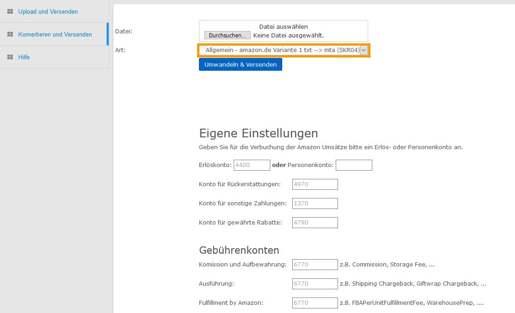Click the Komission und Aufbewahrung account field
The height and width of the screenshot is (313, 515).
tap(315, 265)
